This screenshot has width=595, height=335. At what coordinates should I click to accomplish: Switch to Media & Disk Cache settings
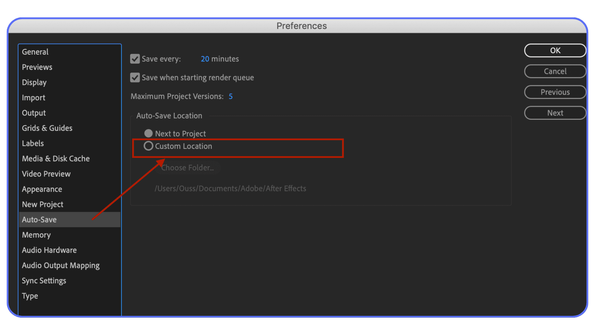coord(56,159)
